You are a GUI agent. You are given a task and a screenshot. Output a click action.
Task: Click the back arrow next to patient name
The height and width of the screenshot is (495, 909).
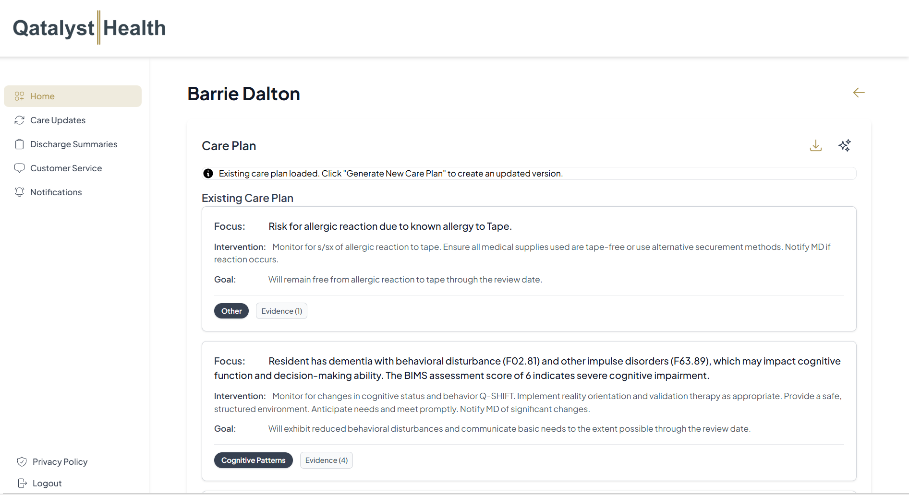[x=859, y=93]
